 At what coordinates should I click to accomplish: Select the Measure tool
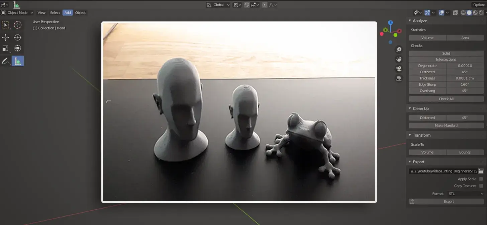(x=18, y=61)
